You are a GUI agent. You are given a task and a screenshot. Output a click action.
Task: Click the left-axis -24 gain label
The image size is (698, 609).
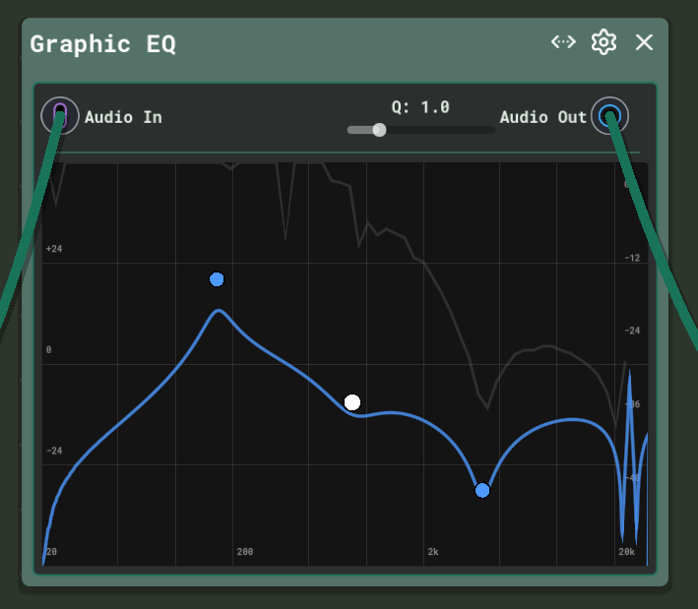[54, 451]
